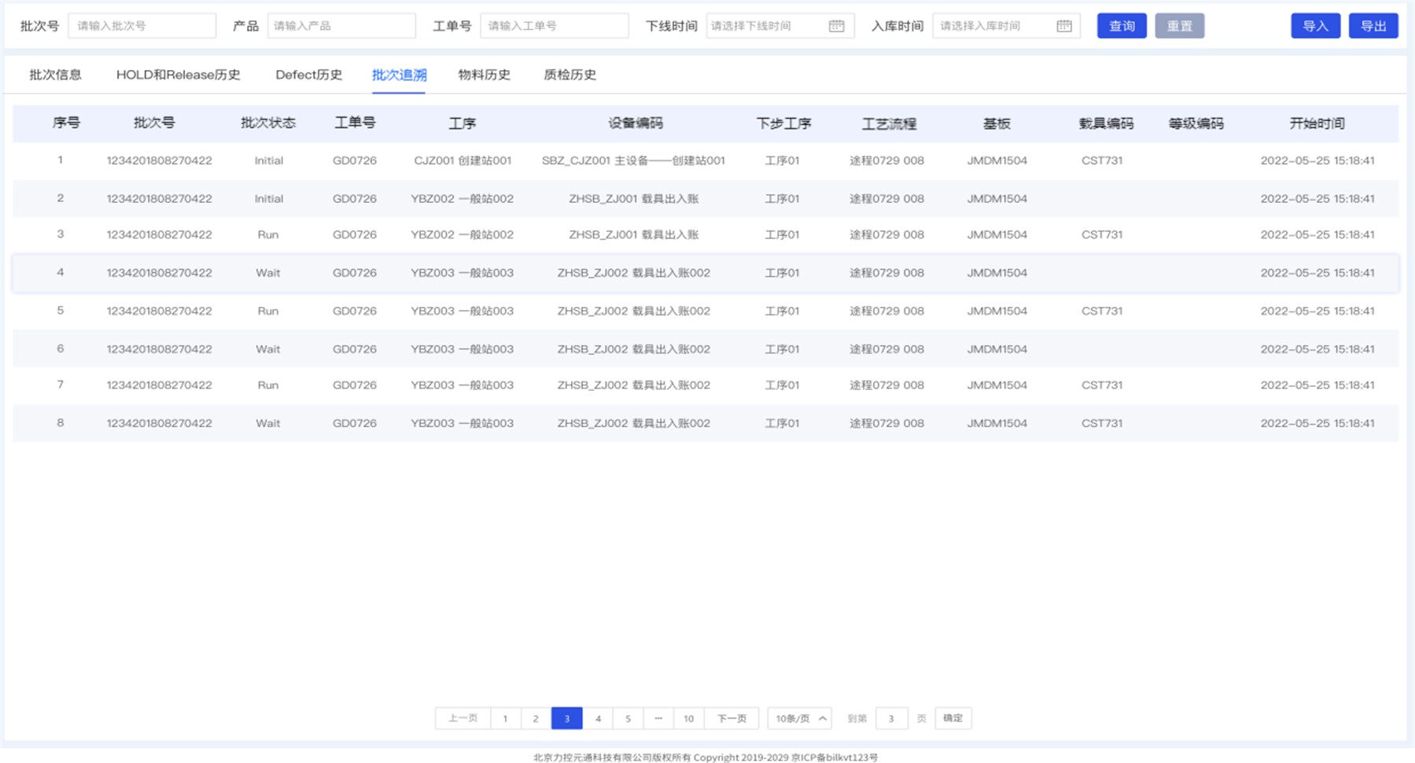
Task: Switch to the 批次信息 tab
Action: (55, 75)
